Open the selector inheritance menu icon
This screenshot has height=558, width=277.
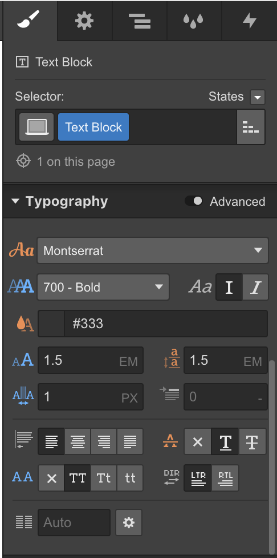pos(251,127)
